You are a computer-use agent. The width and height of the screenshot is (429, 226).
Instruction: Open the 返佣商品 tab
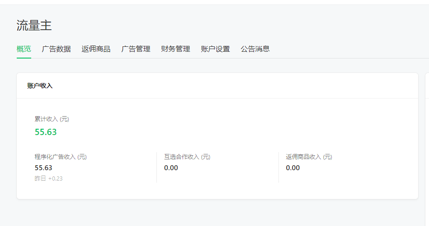click(x=96, y=49)
